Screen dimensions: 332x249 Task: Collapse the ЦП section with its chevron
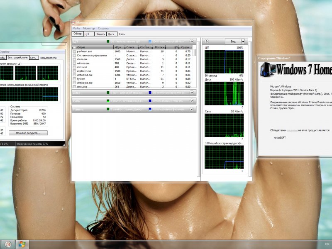point(191,41)
